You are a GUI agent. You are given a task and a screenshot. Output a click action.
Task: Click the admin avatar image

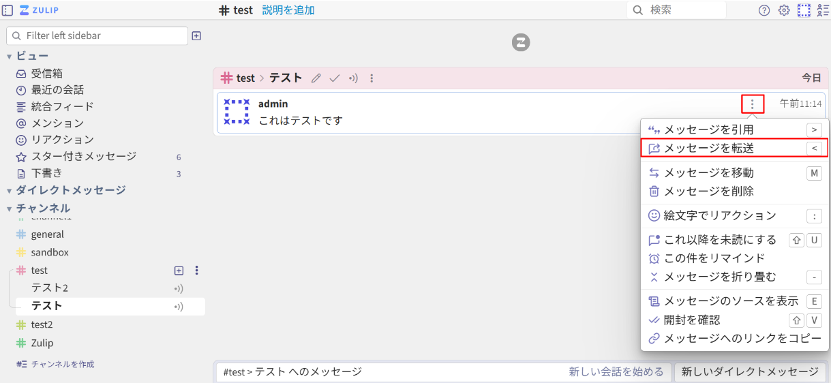(237, 112)
